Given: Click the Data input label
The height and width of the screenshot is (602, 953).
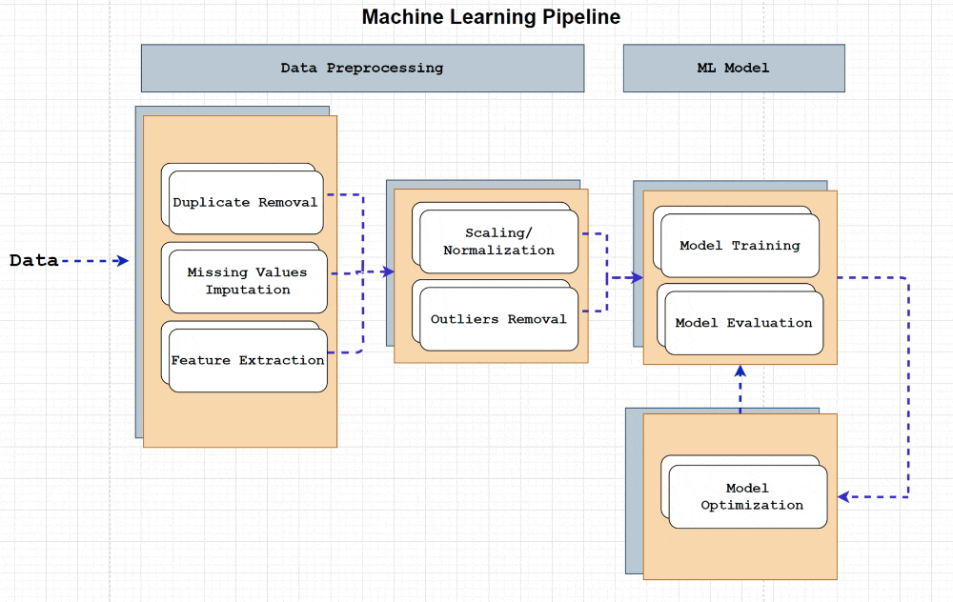Looking at the screenshot, I should pyautogui.click(x=34, y=260).
